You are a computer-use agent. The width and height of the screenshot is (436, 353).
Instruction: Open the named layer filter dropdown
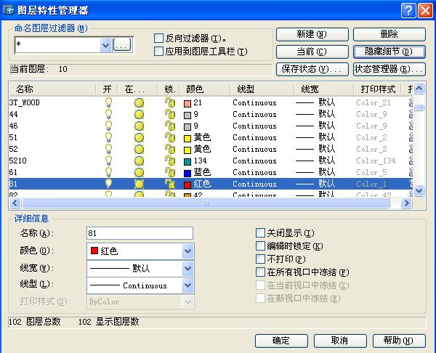[x=105, y=45]
